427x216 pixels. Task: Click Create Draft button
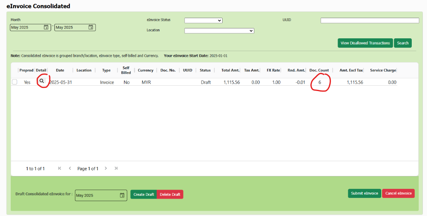(x=143, y=195)
